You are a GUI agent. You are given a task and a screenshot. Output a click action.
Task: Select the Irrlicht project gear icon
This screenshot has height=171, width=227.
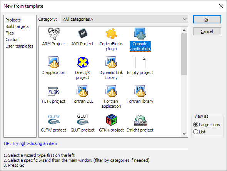tap(140, 120)
